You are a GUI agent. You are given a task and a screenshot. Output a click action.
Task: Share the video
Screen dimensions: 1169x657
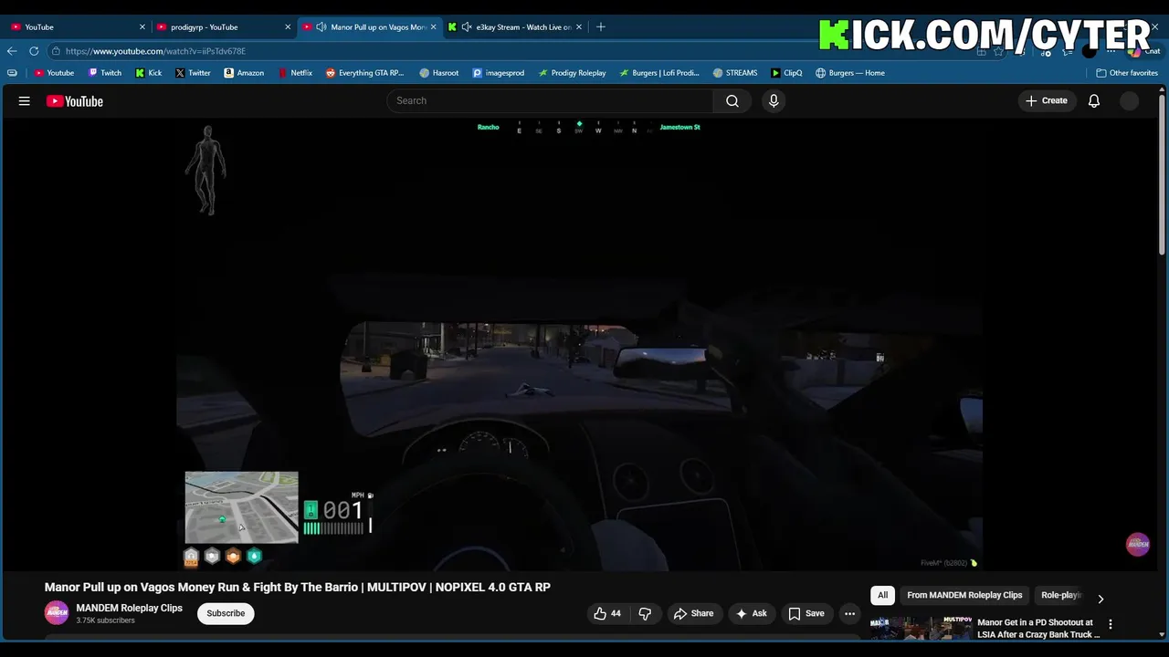point(693,613)
